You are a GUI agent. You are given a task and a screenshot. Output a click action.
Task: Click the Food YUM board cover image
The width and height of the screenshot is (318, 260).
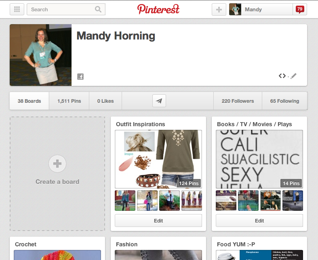click(x=259, y=255)
